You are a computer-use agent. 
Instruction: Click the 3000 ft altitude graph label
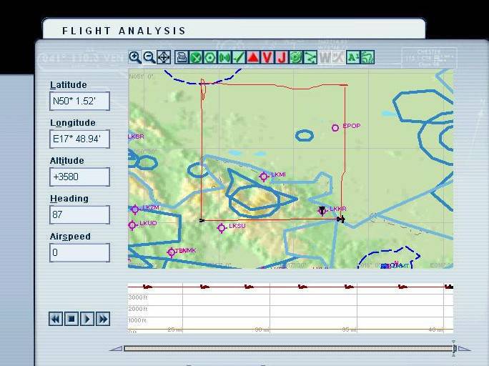138,297
